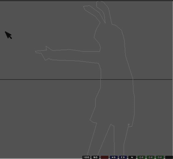Click the empty black box after the 02 counters

(x=169, y=157)
